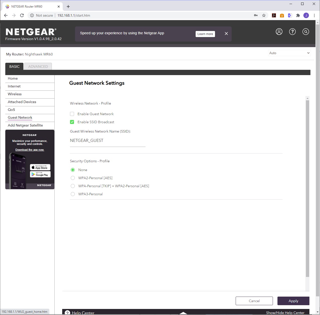Screen dimensions: 320x315
Task: Open the Adobe Acrobat extension icon
Action: coord(274,15)
